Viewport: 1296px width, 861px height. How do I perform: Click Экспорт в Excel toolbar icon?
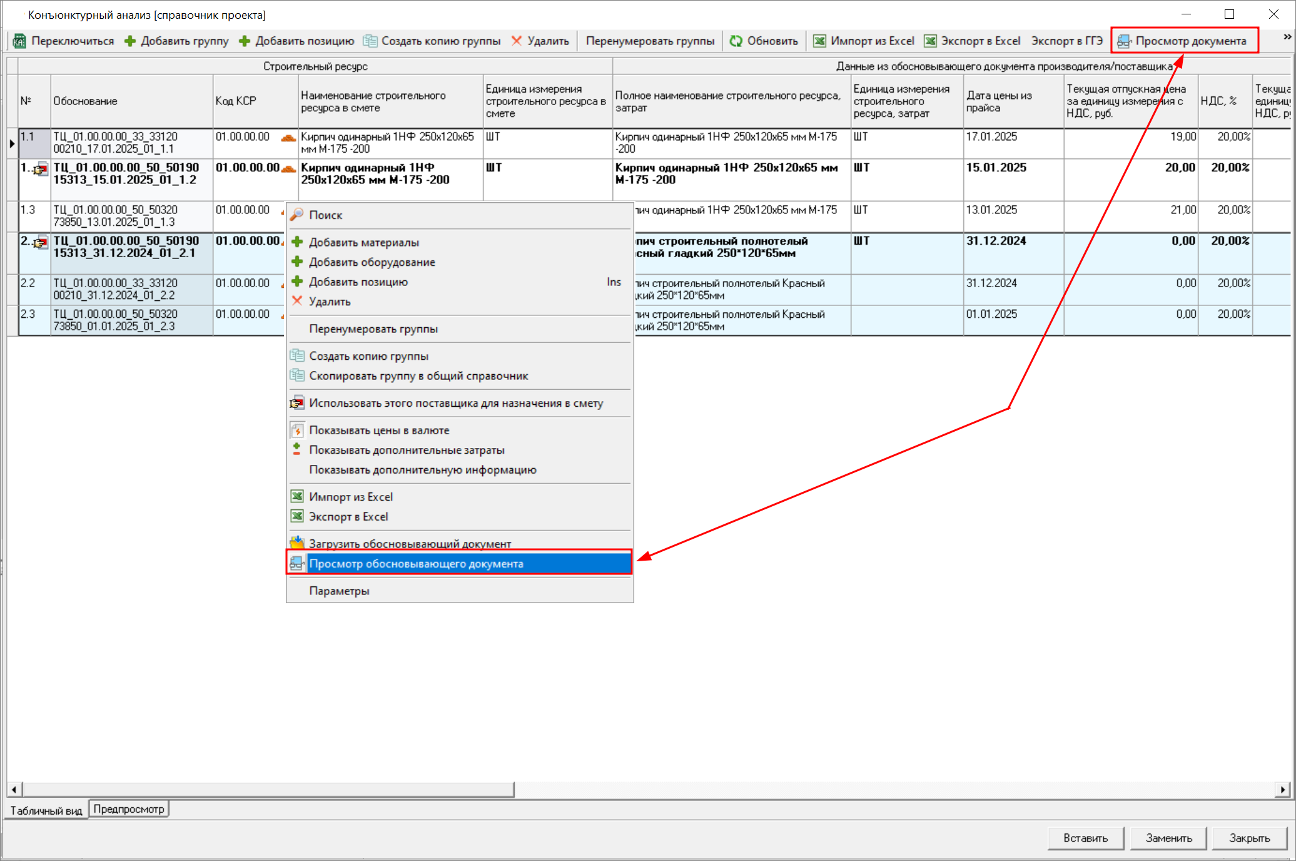[x=931, y=41]
